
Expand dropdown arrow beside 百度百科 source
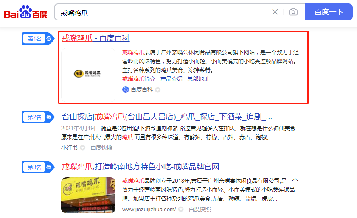pos(157,90)
